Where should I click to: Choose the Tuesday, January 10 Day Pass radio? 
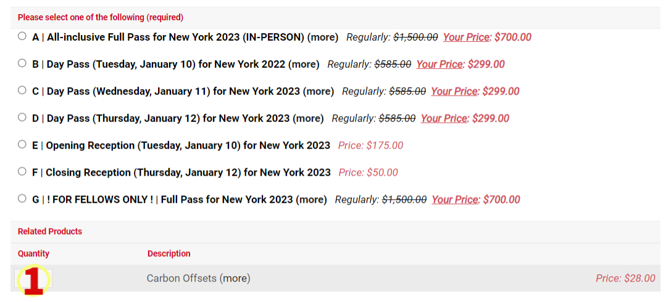click(x=22, y=63)
